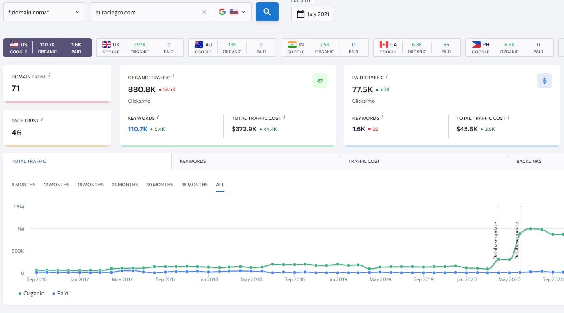Click the Organic Traffic info icon
The width and height of the screenshot is (564, 313).
coord(173,76)
